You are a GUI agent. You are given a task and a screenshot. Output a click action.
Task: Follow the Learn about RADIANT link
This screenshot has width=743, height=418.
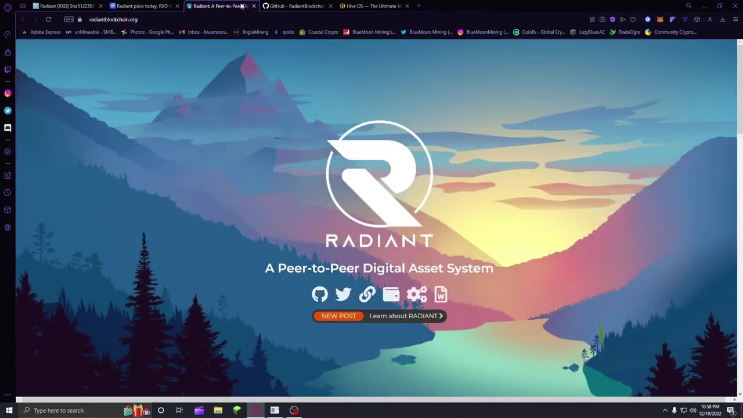(406, 316)
